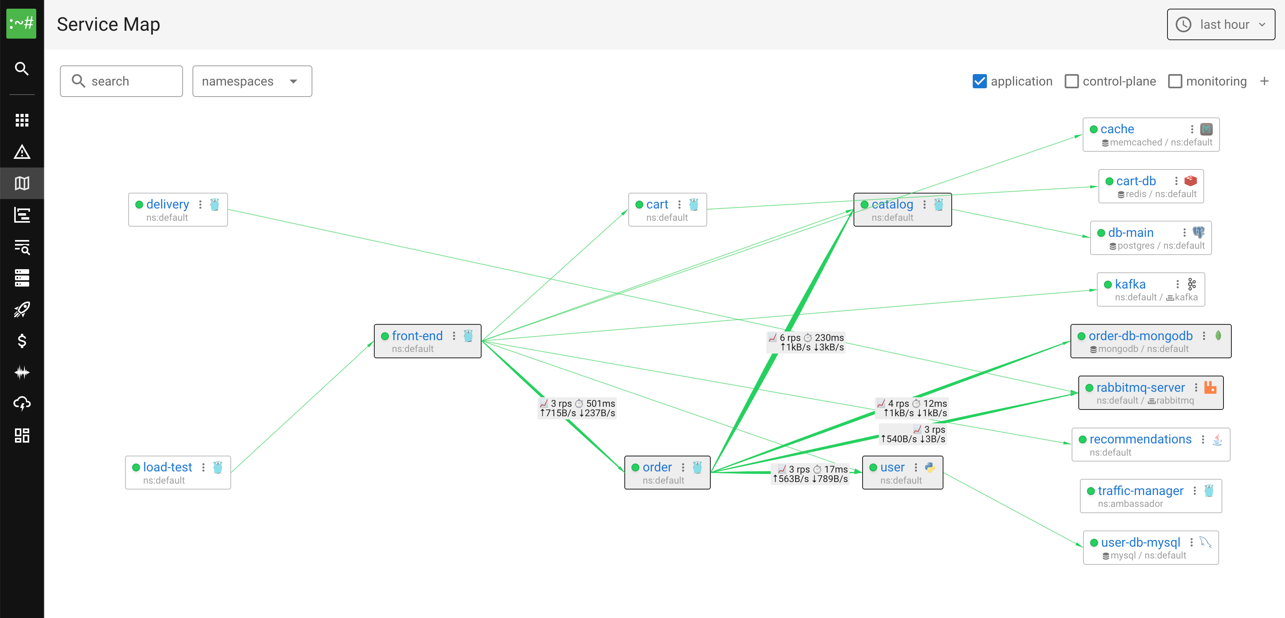Select the Service Map icon in sidebar
The image size is (1285, 618).
click(x=22, y=183)
